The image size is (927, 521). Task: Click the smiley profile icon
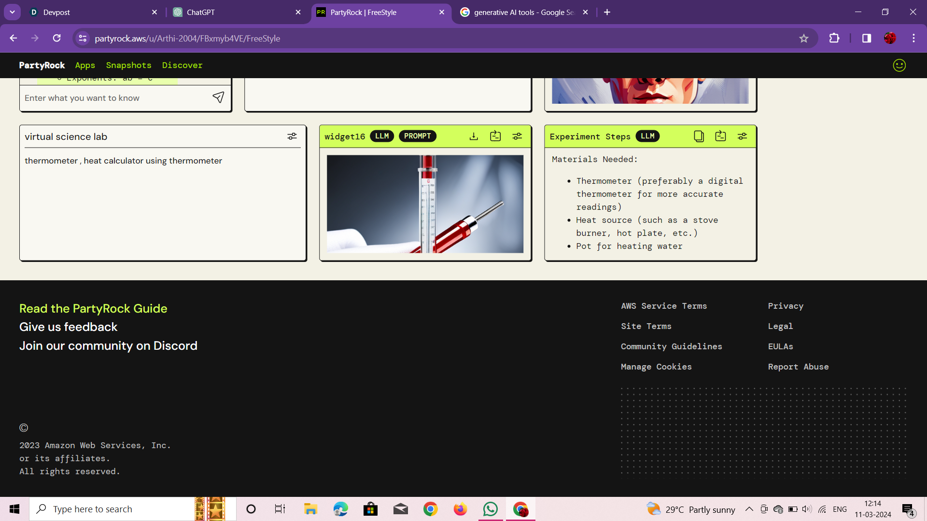click(x=899, y=65)
